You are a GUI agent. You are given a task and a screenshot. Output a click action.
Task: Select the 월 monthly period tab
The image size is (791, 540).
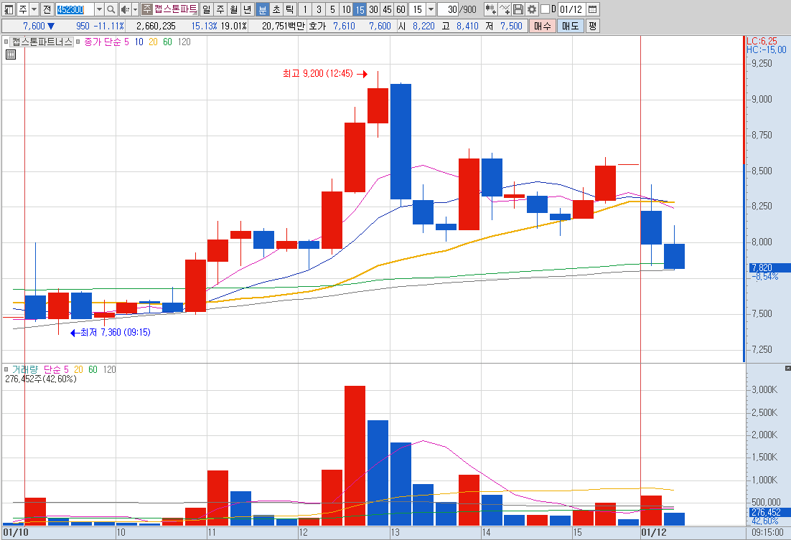(233, 9)
